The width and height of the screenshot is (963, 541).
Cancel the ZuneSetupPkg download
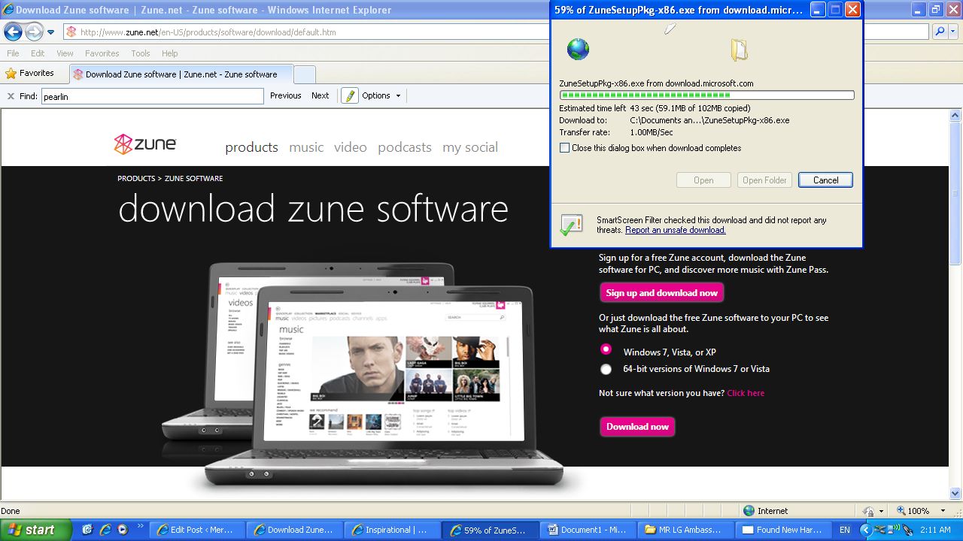tap(825, 180)
